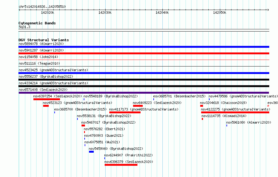The width and height of the screenshot is (278, 177).
Task: Select the red bar under nsv4117173
Action: coord(125,112)
